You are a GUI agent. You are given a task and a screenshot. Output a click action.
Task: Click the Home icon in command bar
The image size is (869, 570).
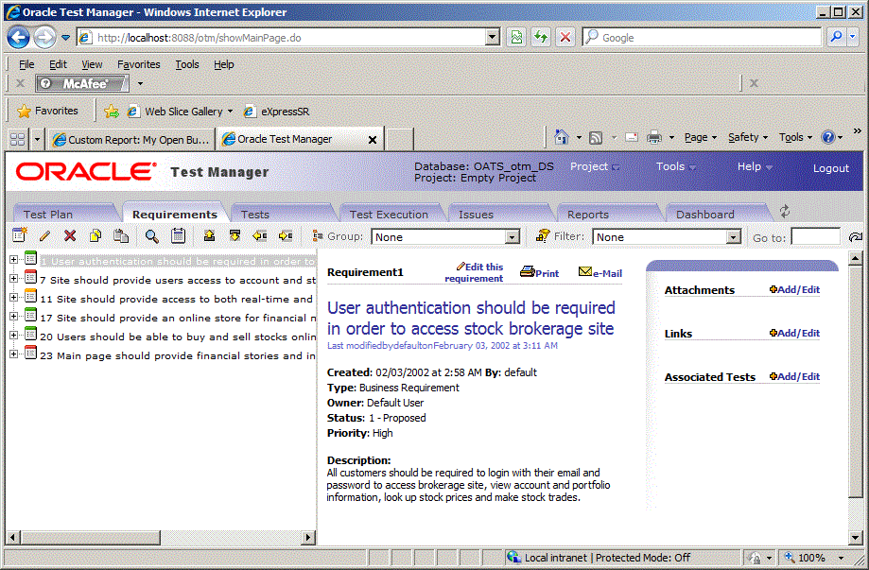561,137
